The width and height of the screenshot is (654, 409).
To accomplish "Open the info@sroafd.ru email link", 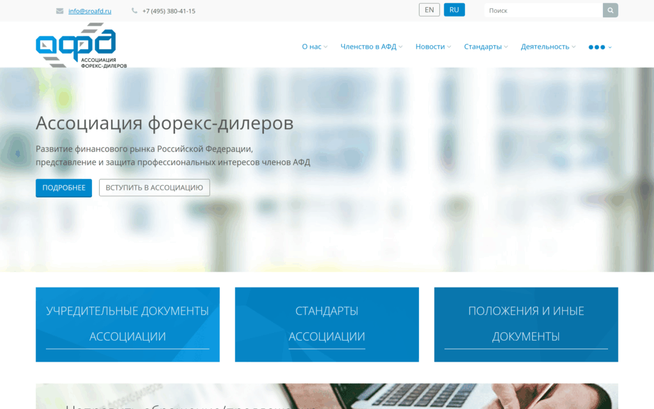I will (x=89, y=11).
